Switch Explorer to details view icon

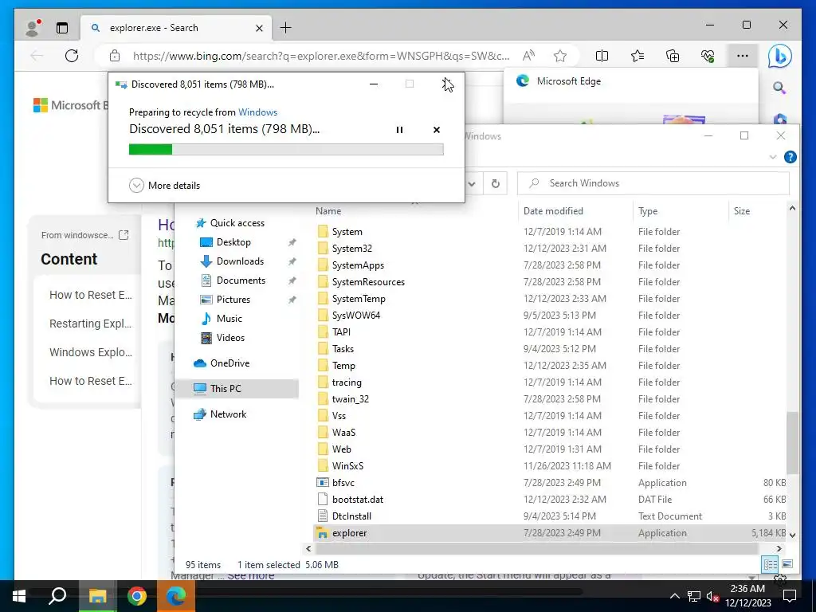coord(771,565)
